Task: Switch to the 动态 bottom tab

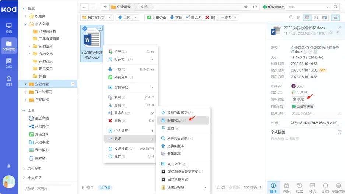Action: tap(325, 188)
